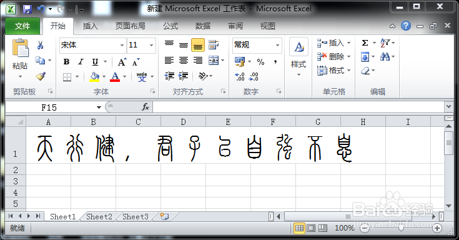This screenshot has width=459, height=240.
Task: Click Increase Decimal icon
Action: pyautogui.click(x=239, y=77)
